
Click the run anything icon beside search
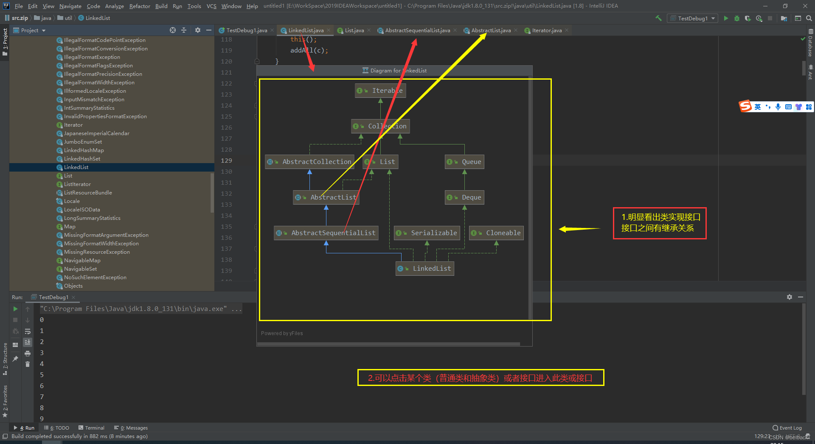pyautogui.click(x=798, y=18)
